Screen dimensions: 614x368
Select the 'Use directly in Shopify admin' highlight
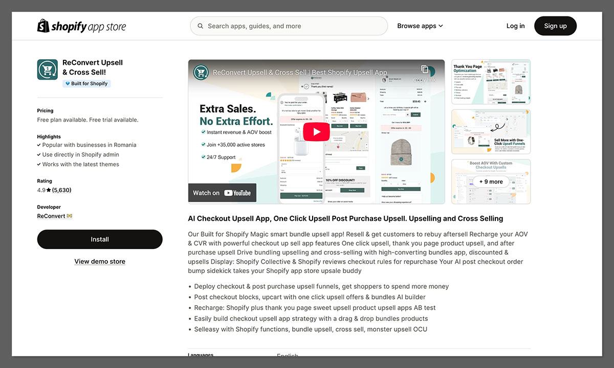(x=78, y=154)
